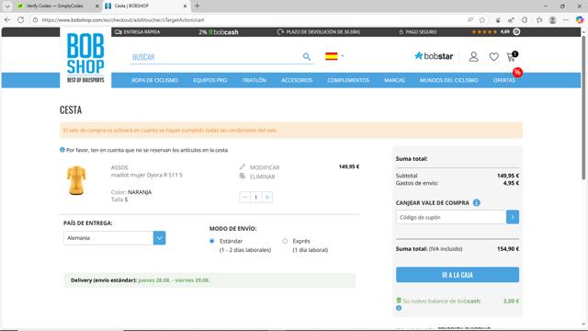Click the Eliminar link
This screenshot has width=588, height=331.
coord(262,177)
